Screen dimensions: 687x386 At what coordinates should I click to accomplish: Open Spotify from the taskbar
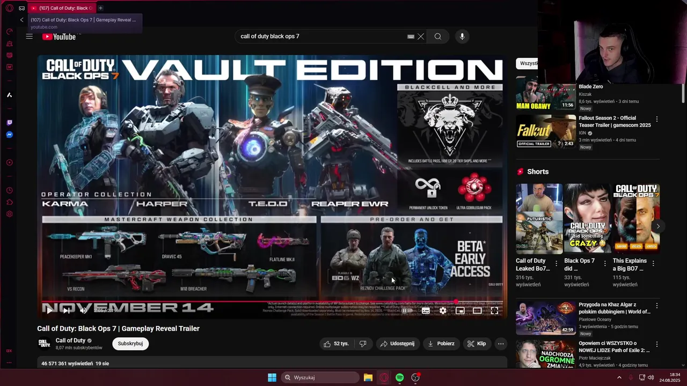400,377
